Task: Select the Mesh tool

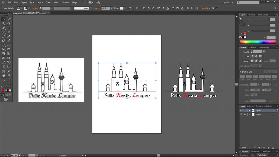Action: point(4,58)
